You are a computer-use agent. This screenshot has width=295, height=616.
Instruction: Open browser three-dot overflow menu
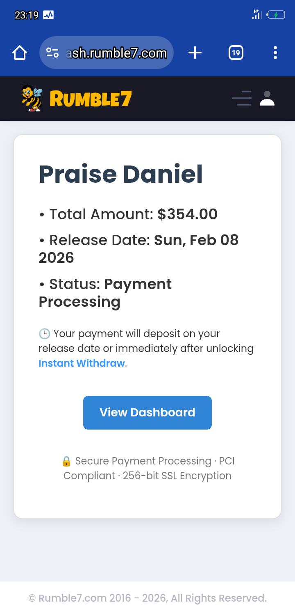275,53
